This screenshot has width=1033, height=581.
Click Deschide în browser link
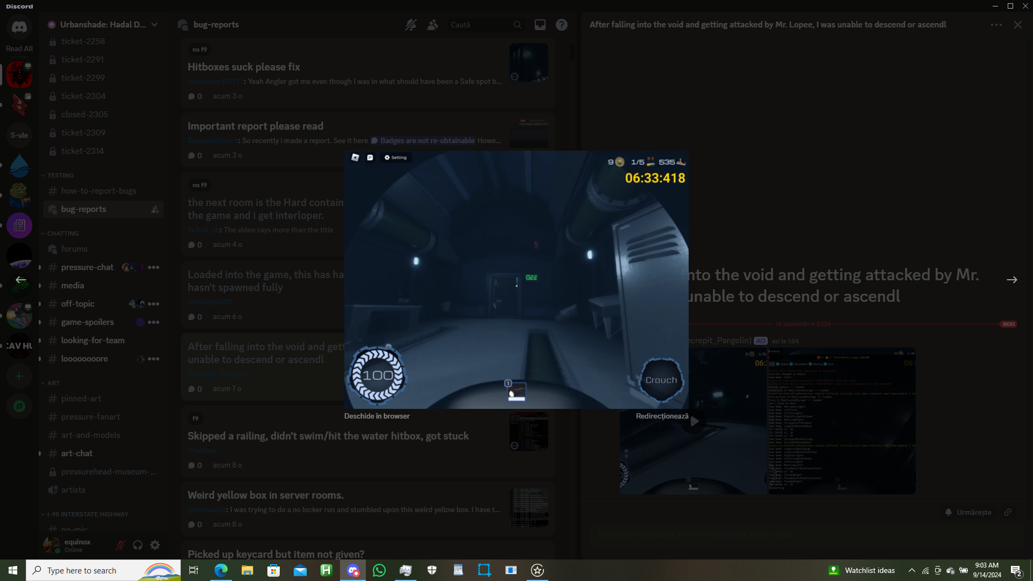tap(377, 416)
